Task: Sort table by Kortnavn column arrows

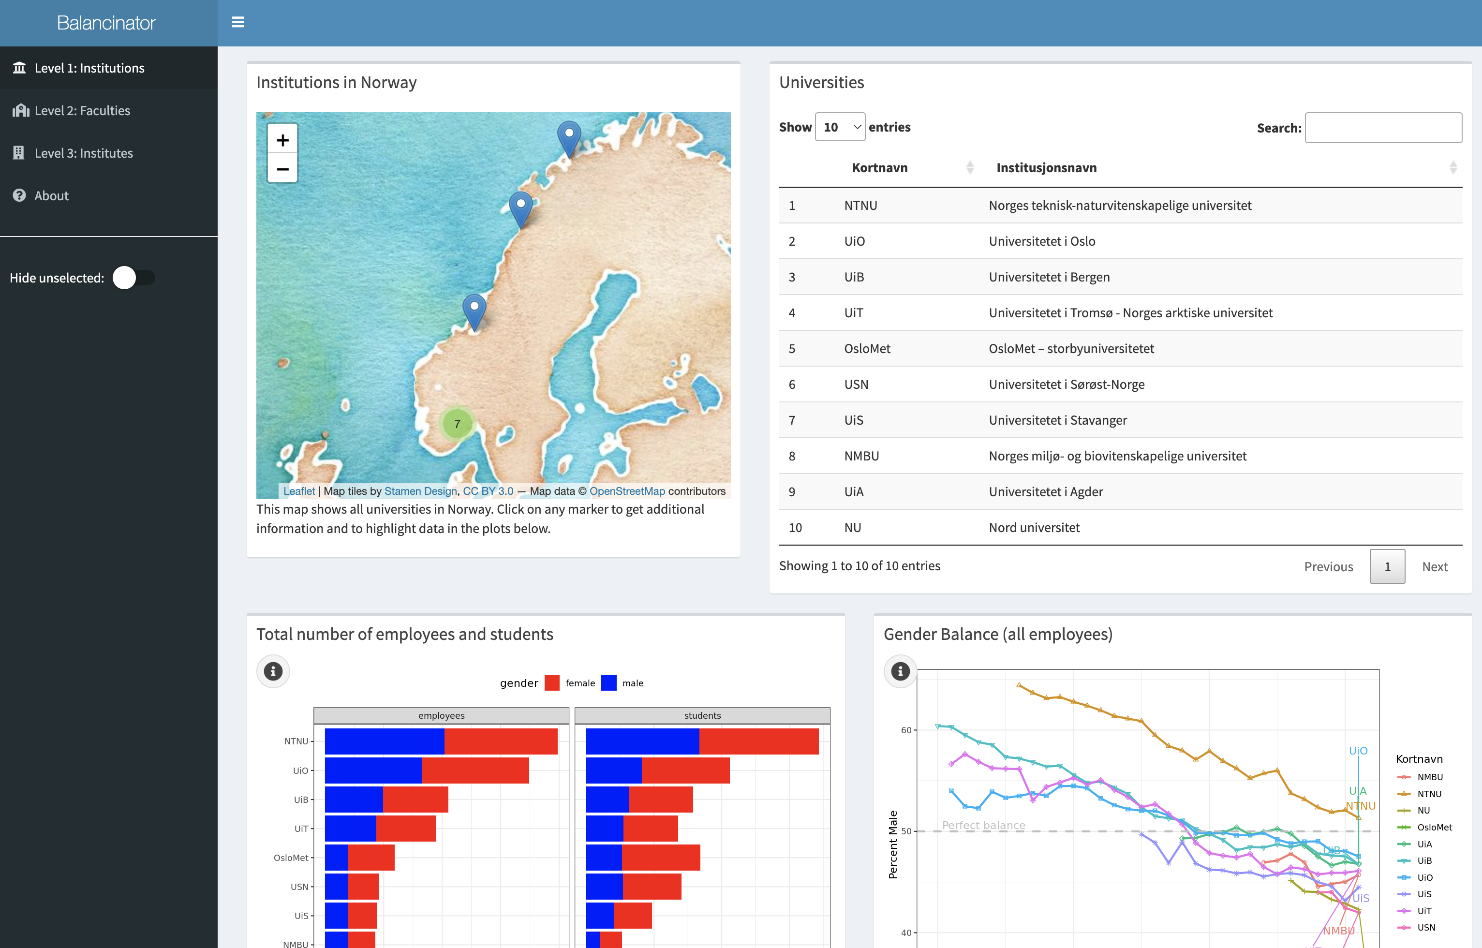Action: point(970,167)
